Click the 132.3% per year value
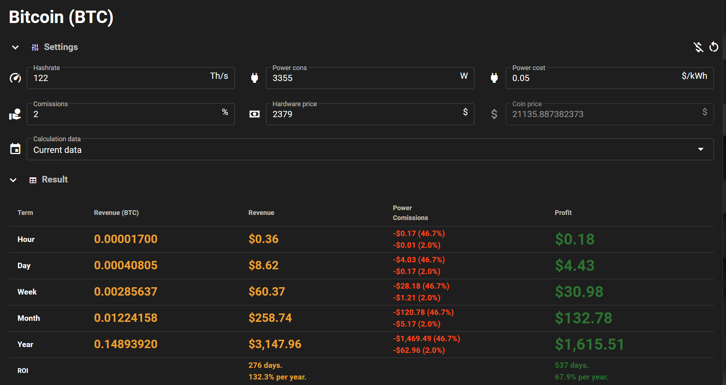Screen dimensions: 726x385 (277, 377)
